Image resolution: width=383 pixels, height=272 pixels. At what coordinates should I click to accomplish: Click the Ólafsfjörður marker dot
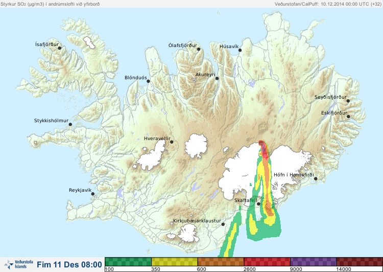point(199,49)
